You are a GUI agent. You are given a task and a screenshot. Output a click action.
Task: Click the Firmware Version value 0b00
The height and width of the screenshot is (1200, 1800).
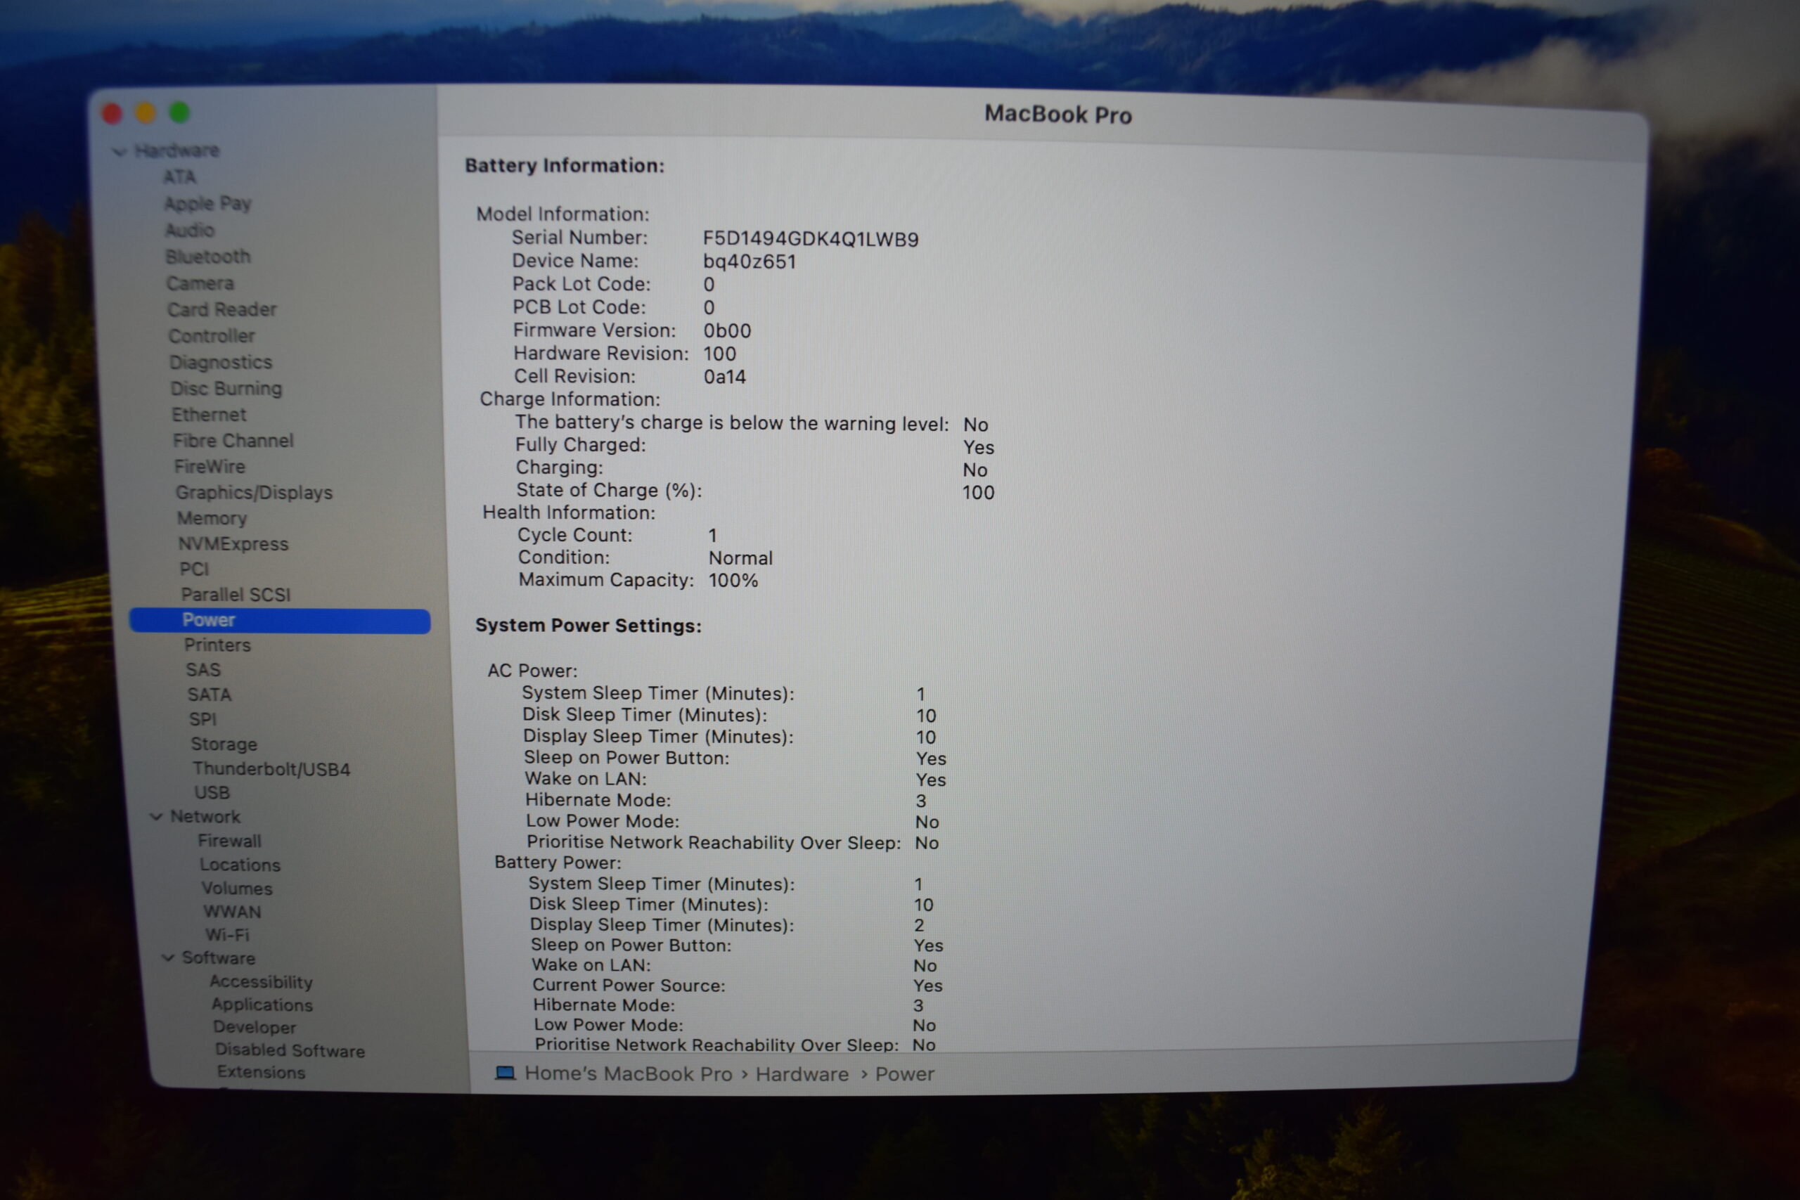727,330
